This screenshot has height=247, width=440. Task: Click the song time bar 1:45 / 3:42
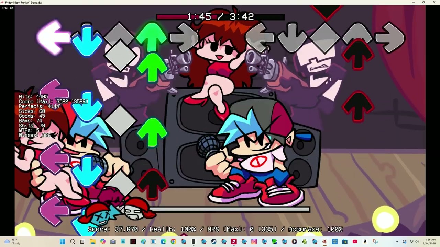pos(220,17)
